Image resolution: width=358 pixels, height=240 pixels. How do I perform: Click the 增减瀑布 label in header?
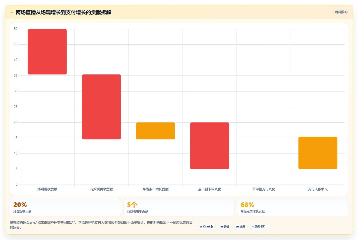tap(341, 12)
